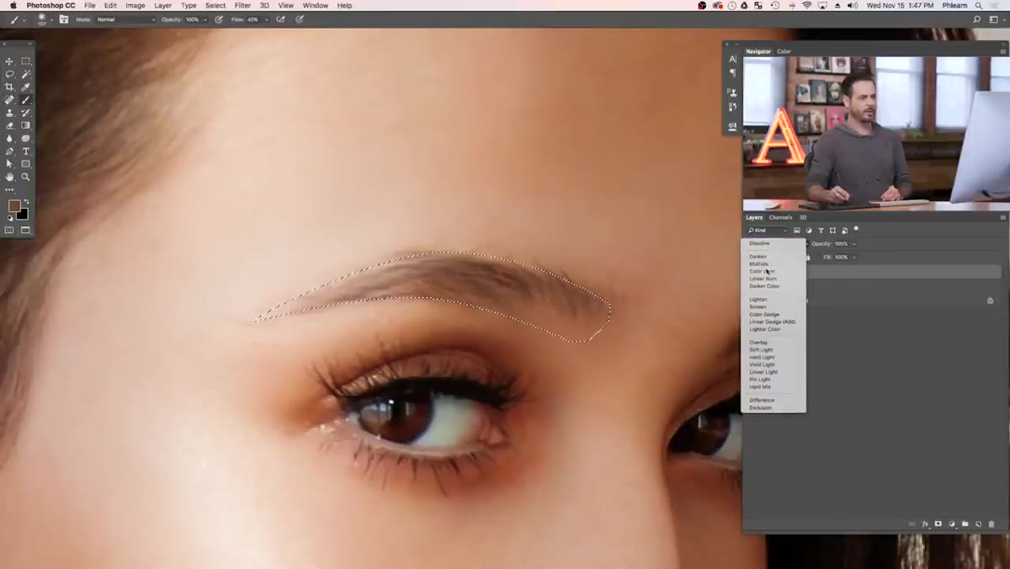Open the Flow dropdown arrow

[x=266, y=19]
